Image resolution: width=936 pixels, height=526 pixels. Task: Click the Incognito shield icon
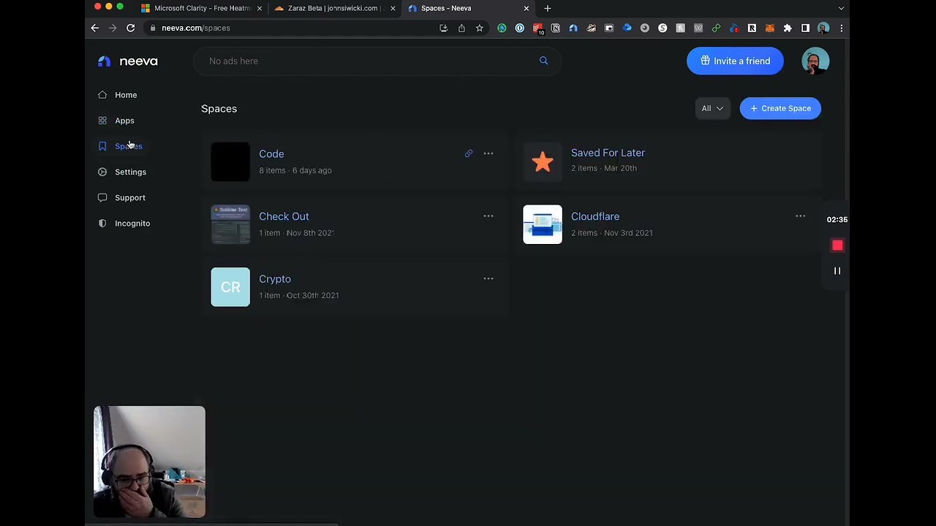[102, 223]
